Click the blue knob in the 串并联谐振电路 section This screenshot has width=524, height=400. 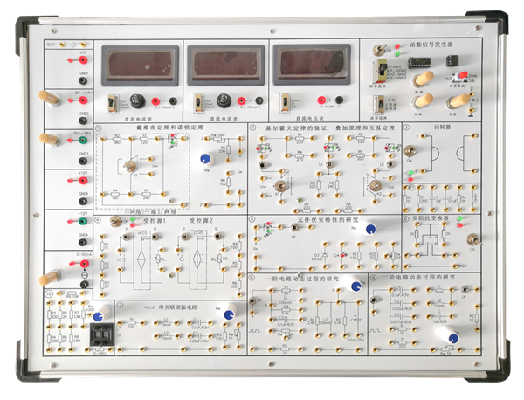226,313
